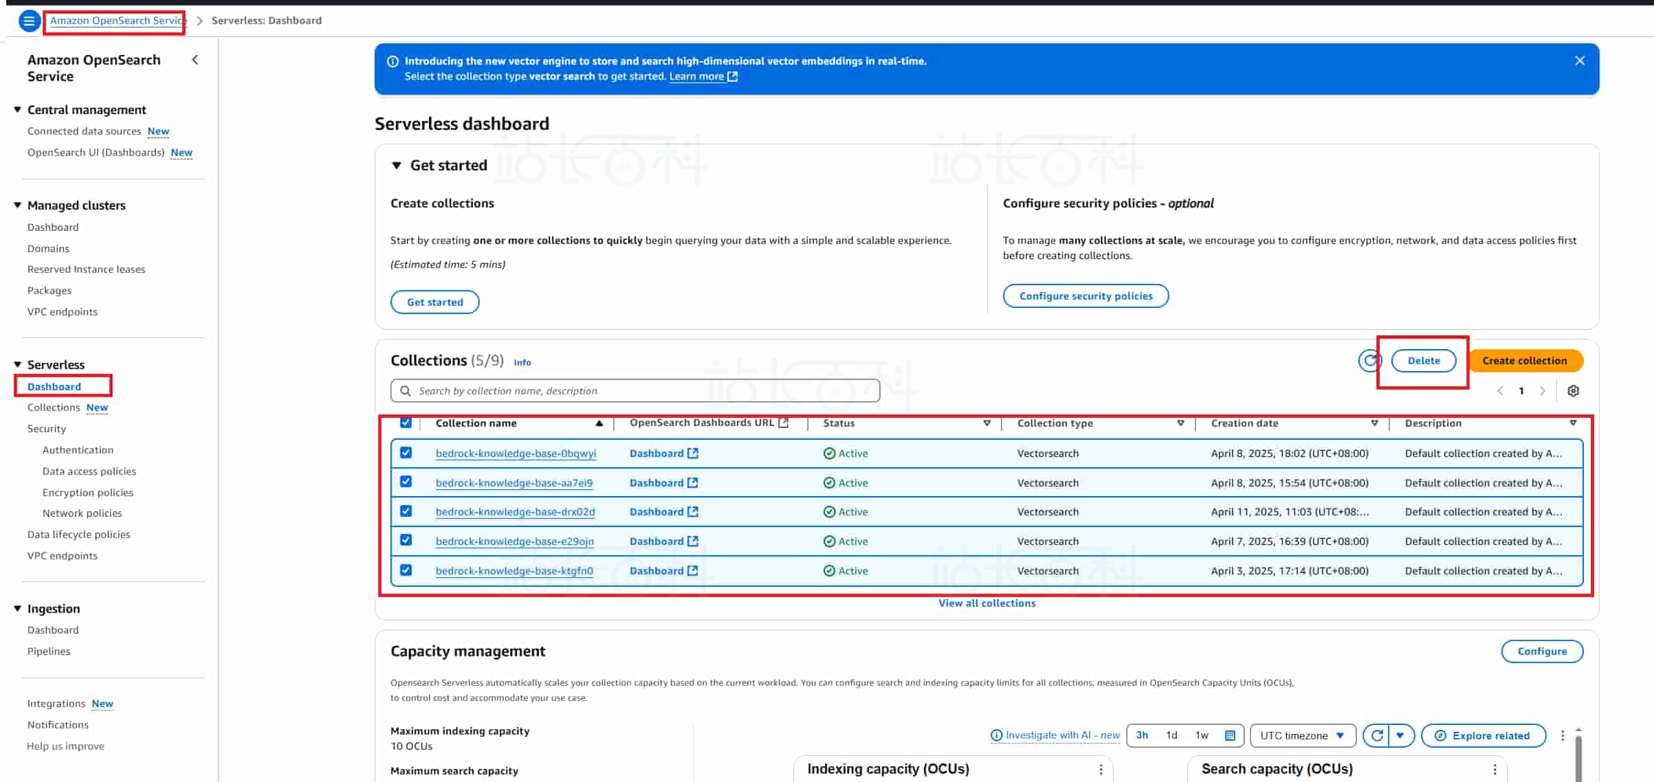Image resolution: width=1654 pixels, height=782 pixels.
Task: Select the 1d time range tab
Action: click(x=1171, y=735)
